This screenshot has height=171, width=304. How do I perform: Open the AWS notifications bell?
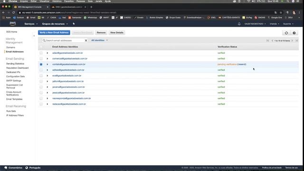pos(239,24)
